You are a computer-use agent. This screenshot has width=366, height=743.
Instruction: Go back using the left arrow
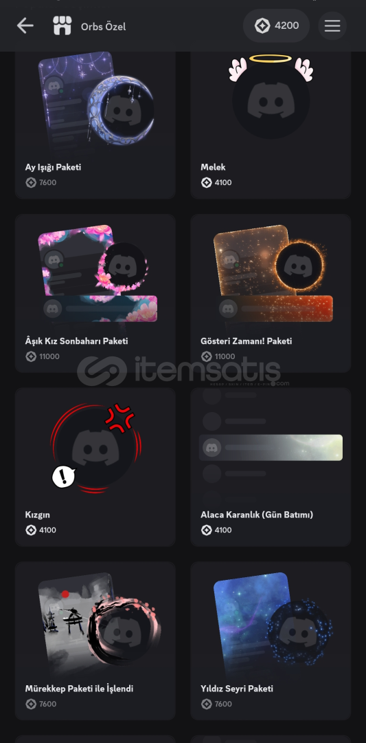(x=25, y=26)
